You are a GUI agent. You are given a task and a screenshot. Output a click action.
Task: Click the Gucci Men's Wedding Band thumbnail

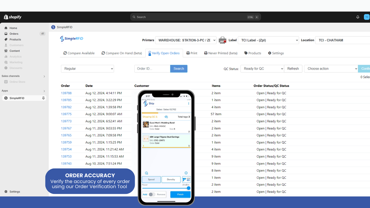146,125
